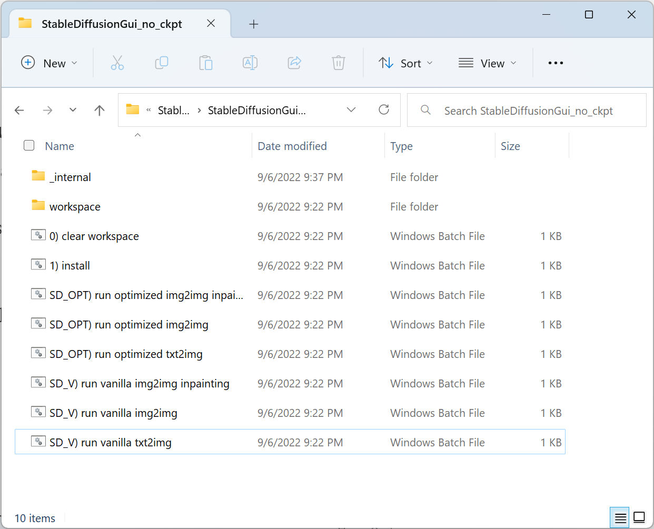Open the Sort options dropdown
654x529 pixels.
coord(406,63)
